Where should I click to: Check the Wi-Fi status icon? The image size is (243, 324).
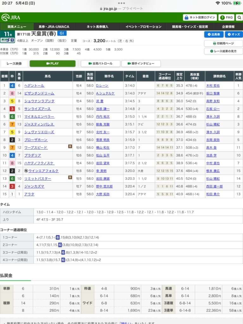click(x=218, y=3)
